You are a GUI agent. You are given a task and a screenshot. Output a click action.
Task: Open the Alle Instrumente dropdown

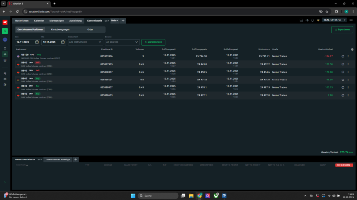(x=85, y=42)
